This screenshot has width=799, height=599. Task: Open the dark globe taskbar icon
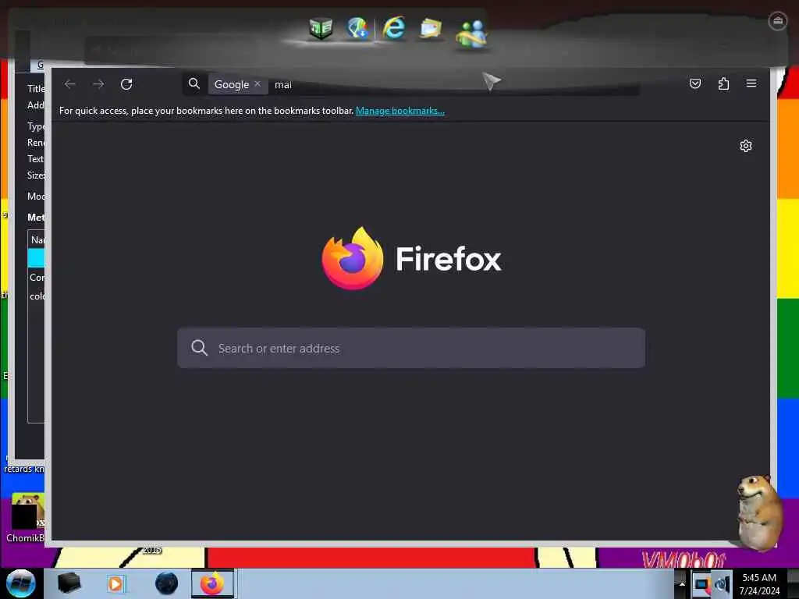(167, 583)
